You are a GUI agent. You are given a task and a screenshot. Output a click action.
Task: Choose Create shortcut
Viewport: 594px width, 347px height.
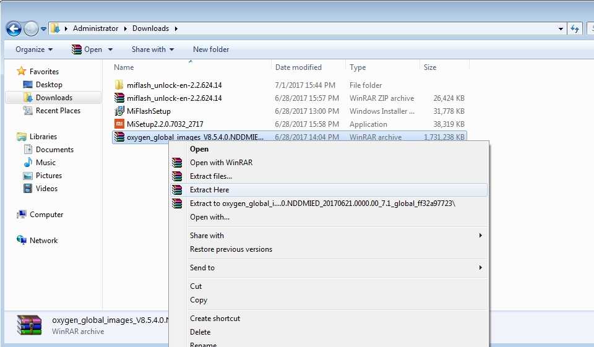click(329, 319)
